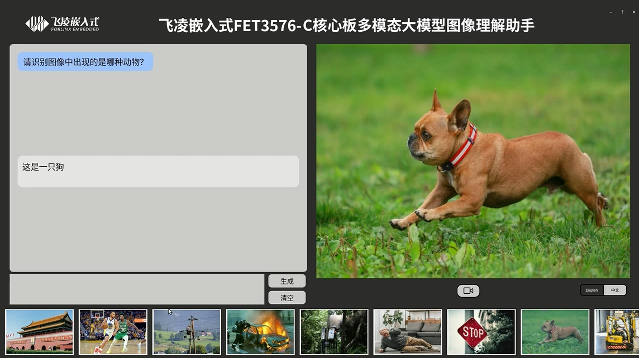Select the running bulldog thumbnail
Screen dimensions: 639x358
[x=555, y=332]
